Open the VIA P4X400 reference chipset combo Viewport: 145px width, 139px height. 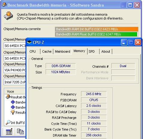coord(15,70)
